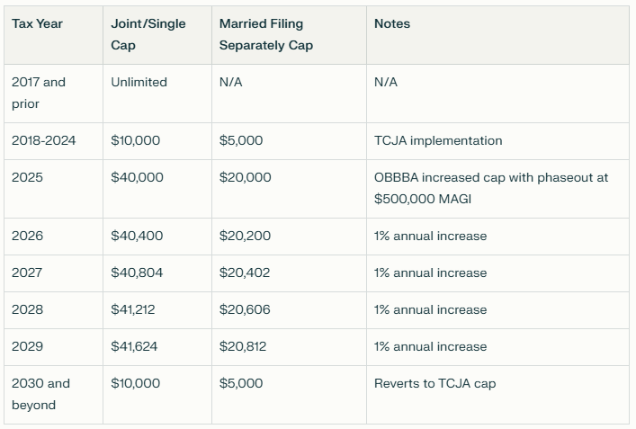Click the "Tax Year" column header
This screenshot has width=636, height=429.
click(x=37, y=23)
